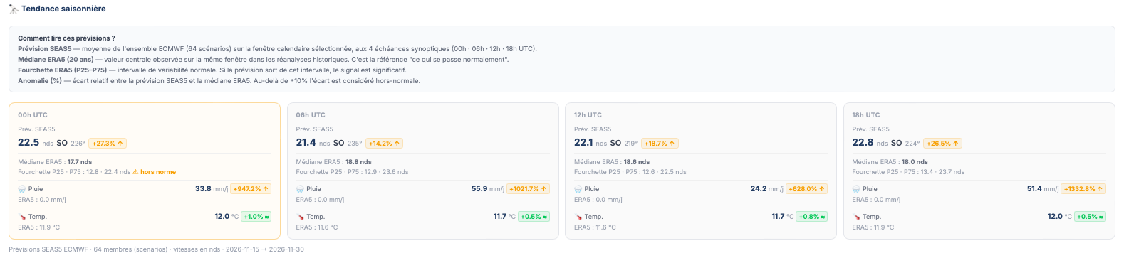Viewport: 1124px width, 258px height.
Task: Click the "hors norme" warning label
Action: (x=158, y=172)
